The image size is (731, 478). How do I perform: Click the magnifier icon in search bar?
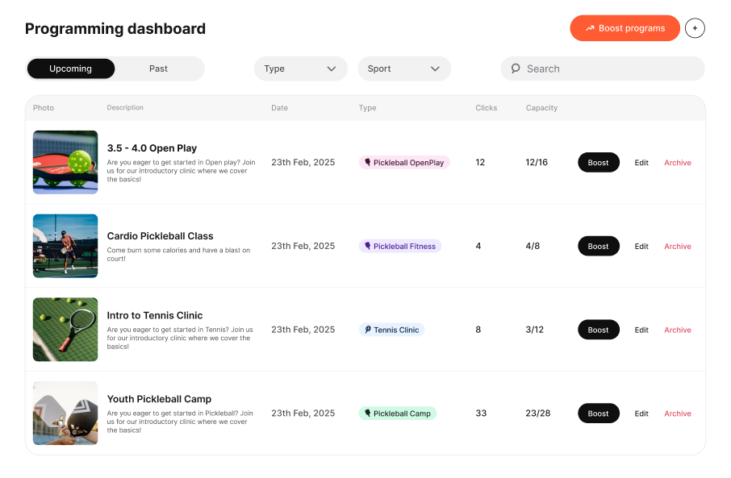516,69
